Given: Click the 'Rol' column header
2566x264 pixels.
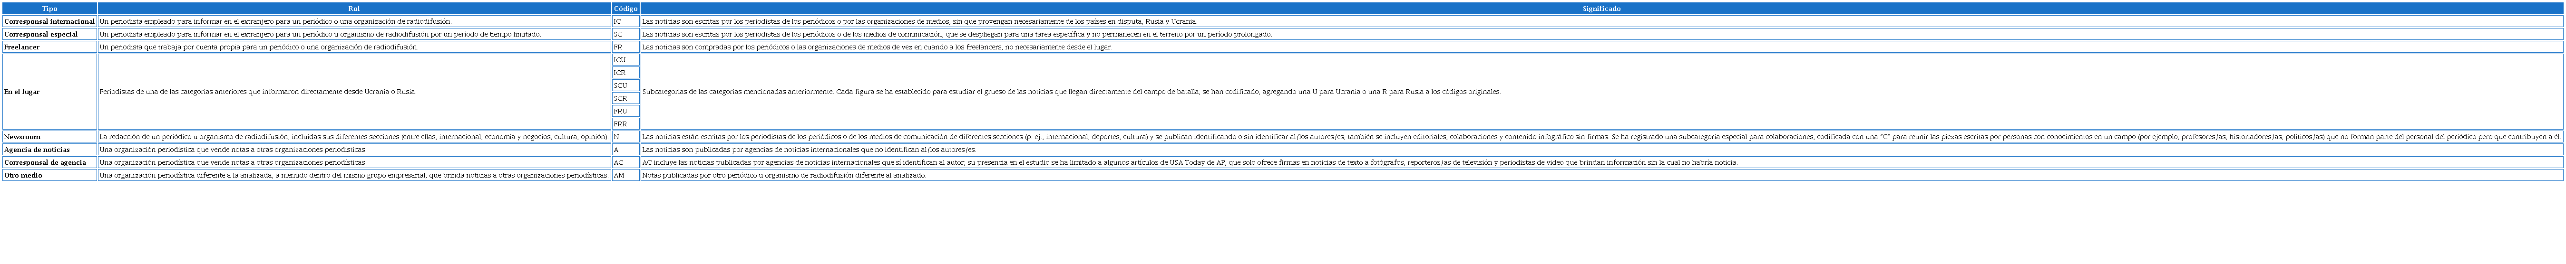Looking at the screenshot, I should click(353, 8).
